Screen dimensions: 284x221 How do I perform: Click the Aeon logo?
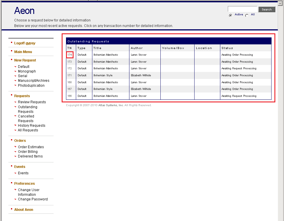tap(24, 11)
